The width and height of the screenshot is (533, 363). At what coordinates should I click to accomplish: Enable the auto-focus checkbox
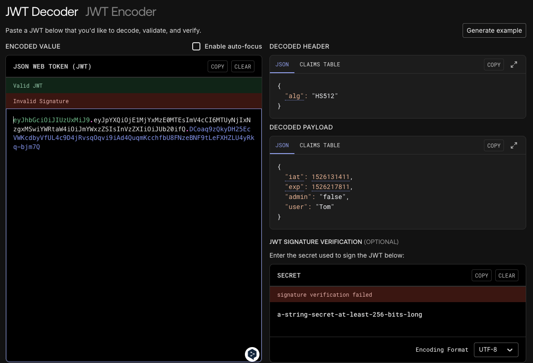coord(196,46)
